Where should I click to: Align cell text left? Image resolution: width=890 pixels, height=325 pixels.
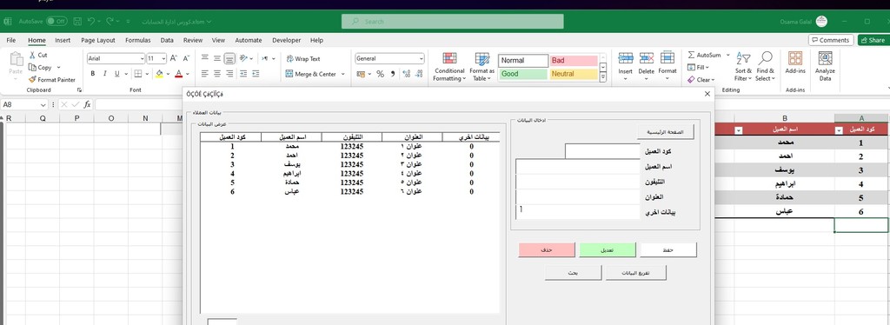(204, 74)
